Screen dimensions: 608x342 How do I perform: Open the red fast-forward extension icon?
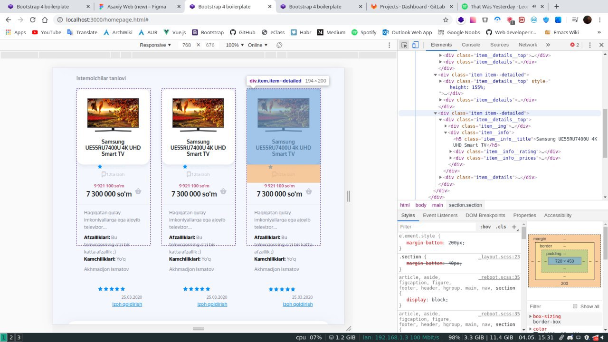(x=522, y=20)
